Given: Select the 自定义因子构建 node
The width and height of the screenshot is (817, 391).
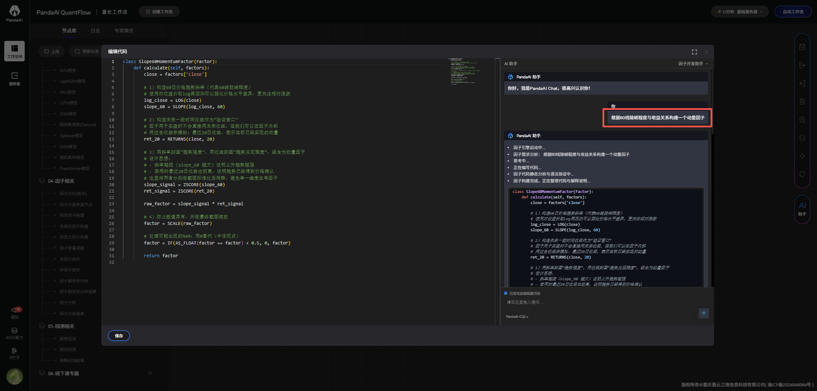Looking at the screenshot, I should [74, 237].
